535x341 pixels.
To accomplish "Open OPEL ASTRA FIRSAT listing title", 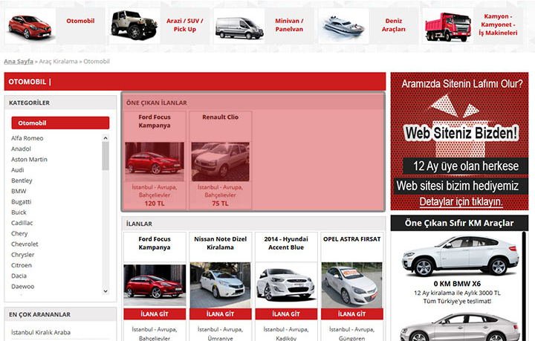I will 351,239.
